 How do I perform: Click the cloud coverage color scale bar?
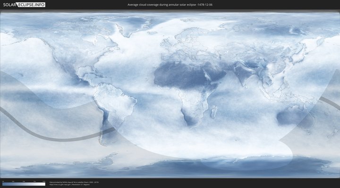coord(24,184)
